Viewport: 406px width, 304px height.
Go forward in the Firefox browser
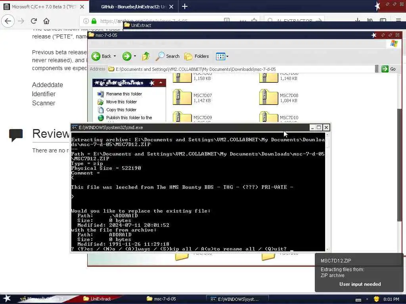click(x=21, y=21)
